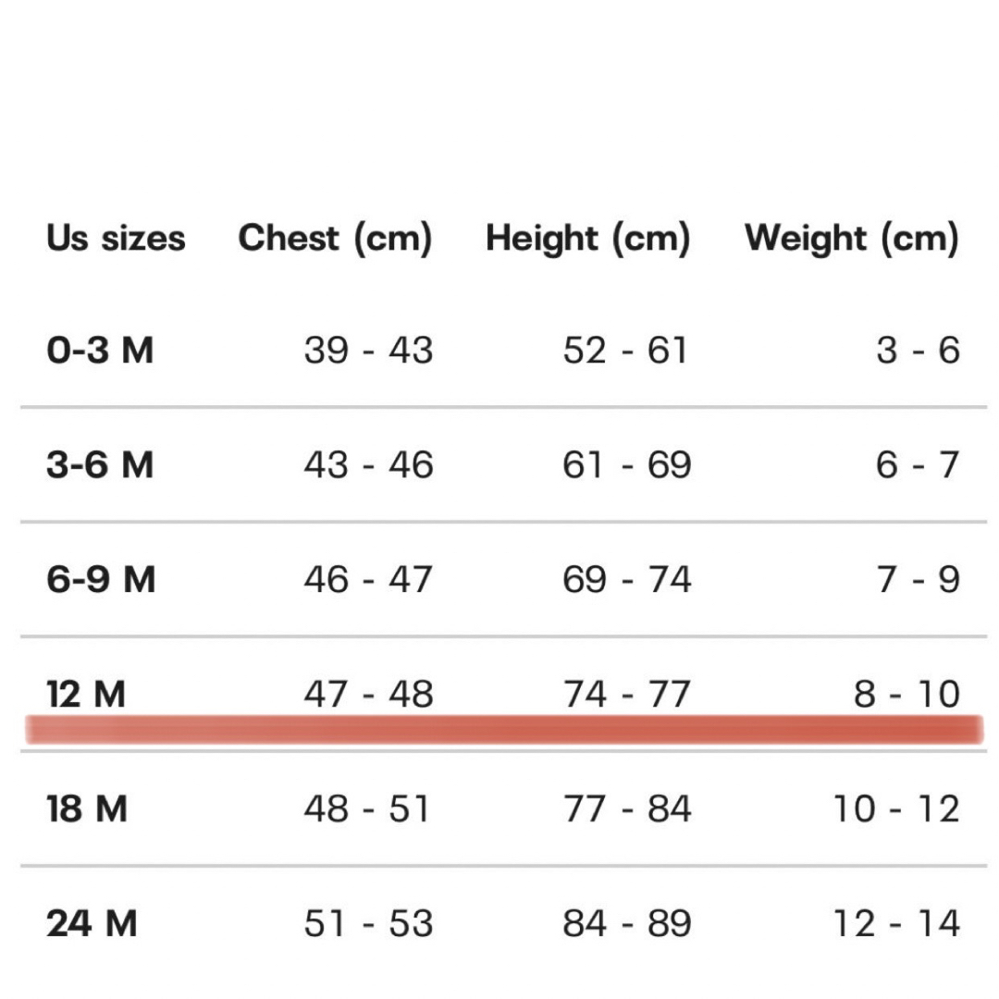Click the Chest (cm) column header
Image resolution: width=999 pixels, height=999 pixels.
pos(335,239)
